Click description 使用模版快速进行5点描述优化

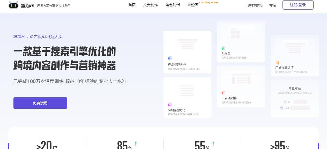183,114
